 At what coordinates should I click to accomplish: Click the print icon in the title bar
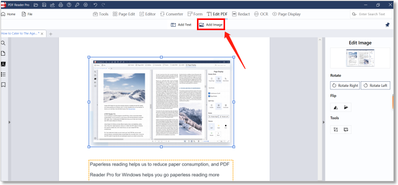pyautogui.click(x=61, y=5)
